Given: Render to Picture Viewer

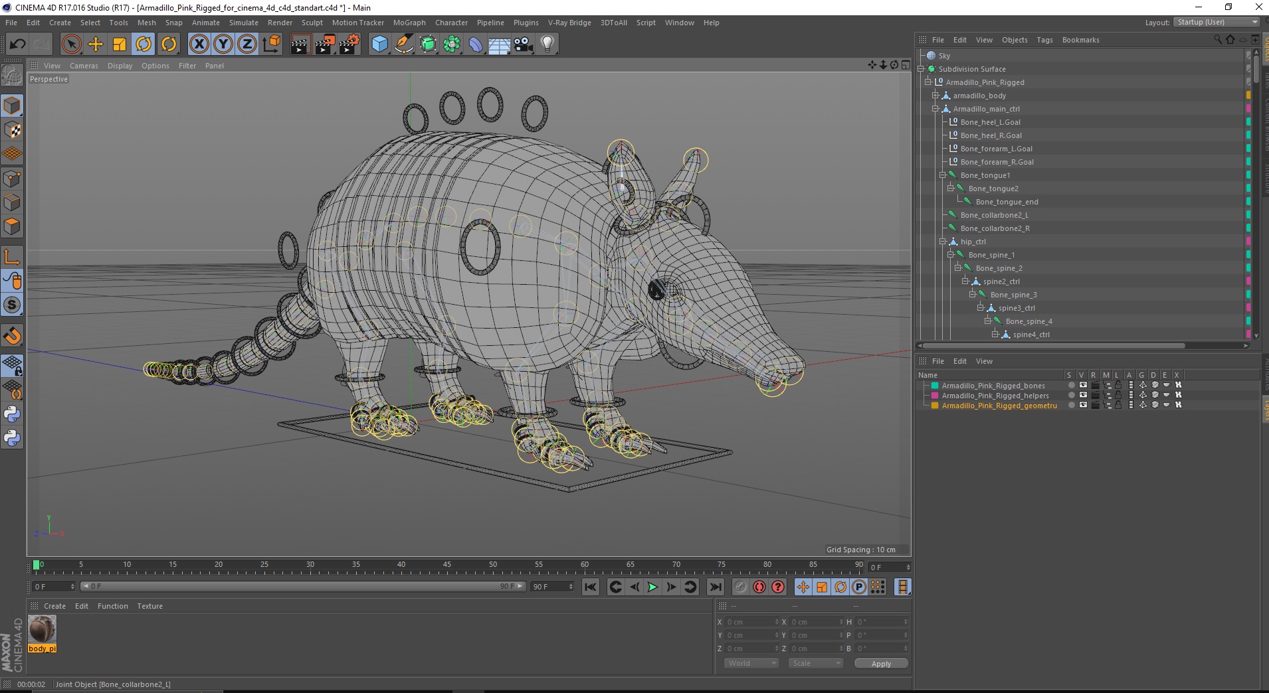Looking at the screenshot, I should pos(325,44).
